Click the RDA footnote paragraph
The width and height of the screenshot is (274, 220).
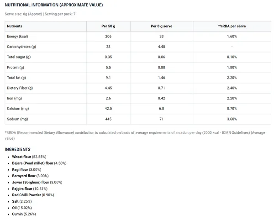click(x=135, y=136)
